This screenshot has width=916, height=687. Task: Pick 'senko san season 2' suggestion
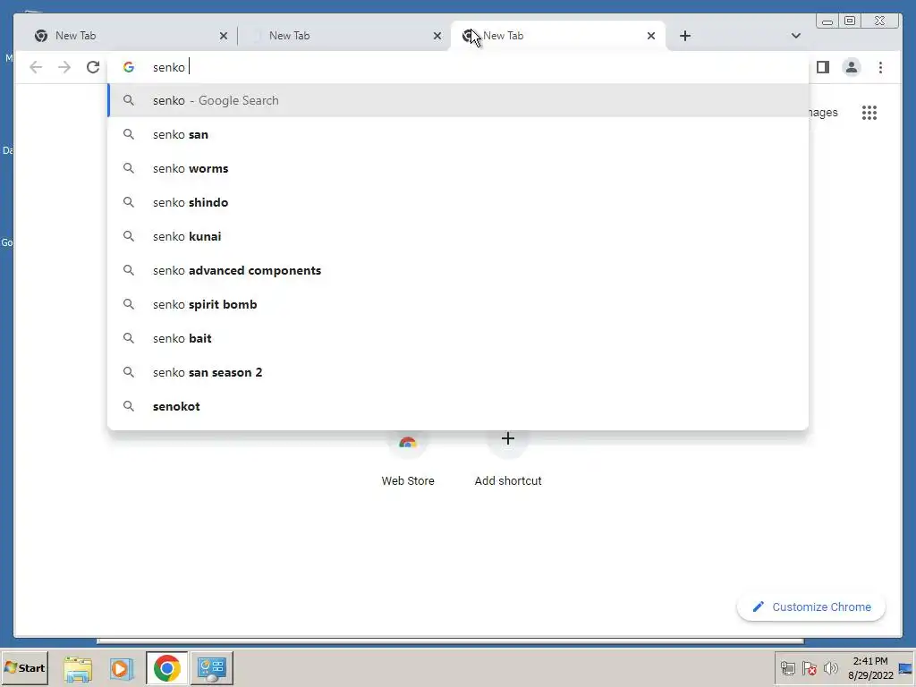pos(459,371)
